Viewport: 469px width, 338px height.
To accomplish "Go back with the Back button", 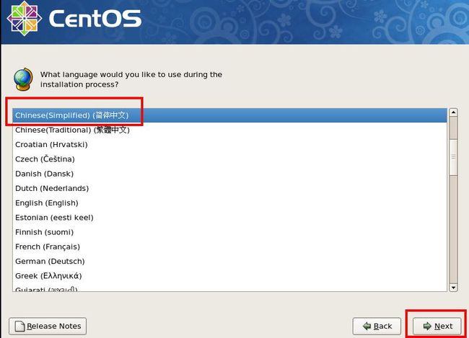I will point(377,326).
